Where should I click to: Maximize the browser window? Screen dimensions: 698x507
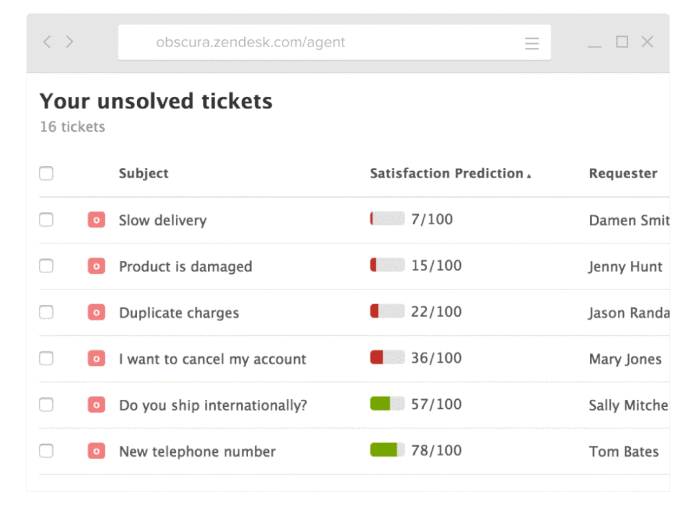(622, 42)
